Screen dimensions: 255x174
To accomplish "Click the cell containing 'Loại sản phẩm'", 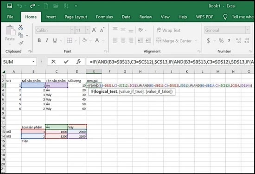I will [33, 127].
